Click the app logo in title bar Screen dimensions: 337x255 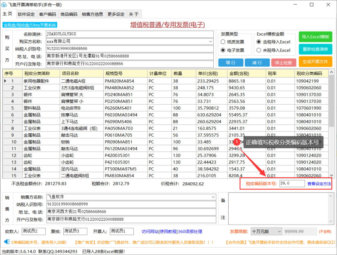point(4,4)
